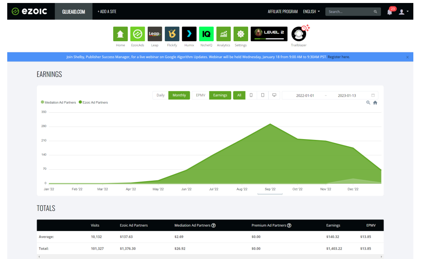This screenshot has height=259, width=421.
Task: Select average mediation value $2.69
Action: click(x=179, y=237)
